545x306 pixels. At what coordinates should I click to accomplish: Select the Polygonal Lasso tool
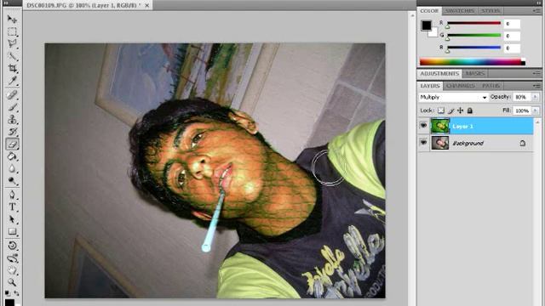point(12,43)
